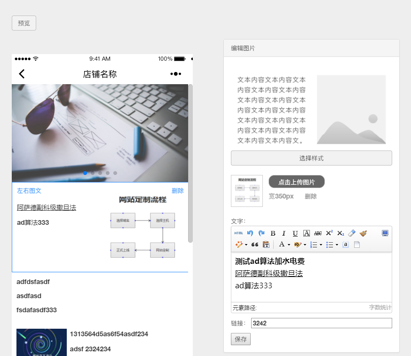Switch editor to HTML source view
The image size is (411, 356).
238,233
